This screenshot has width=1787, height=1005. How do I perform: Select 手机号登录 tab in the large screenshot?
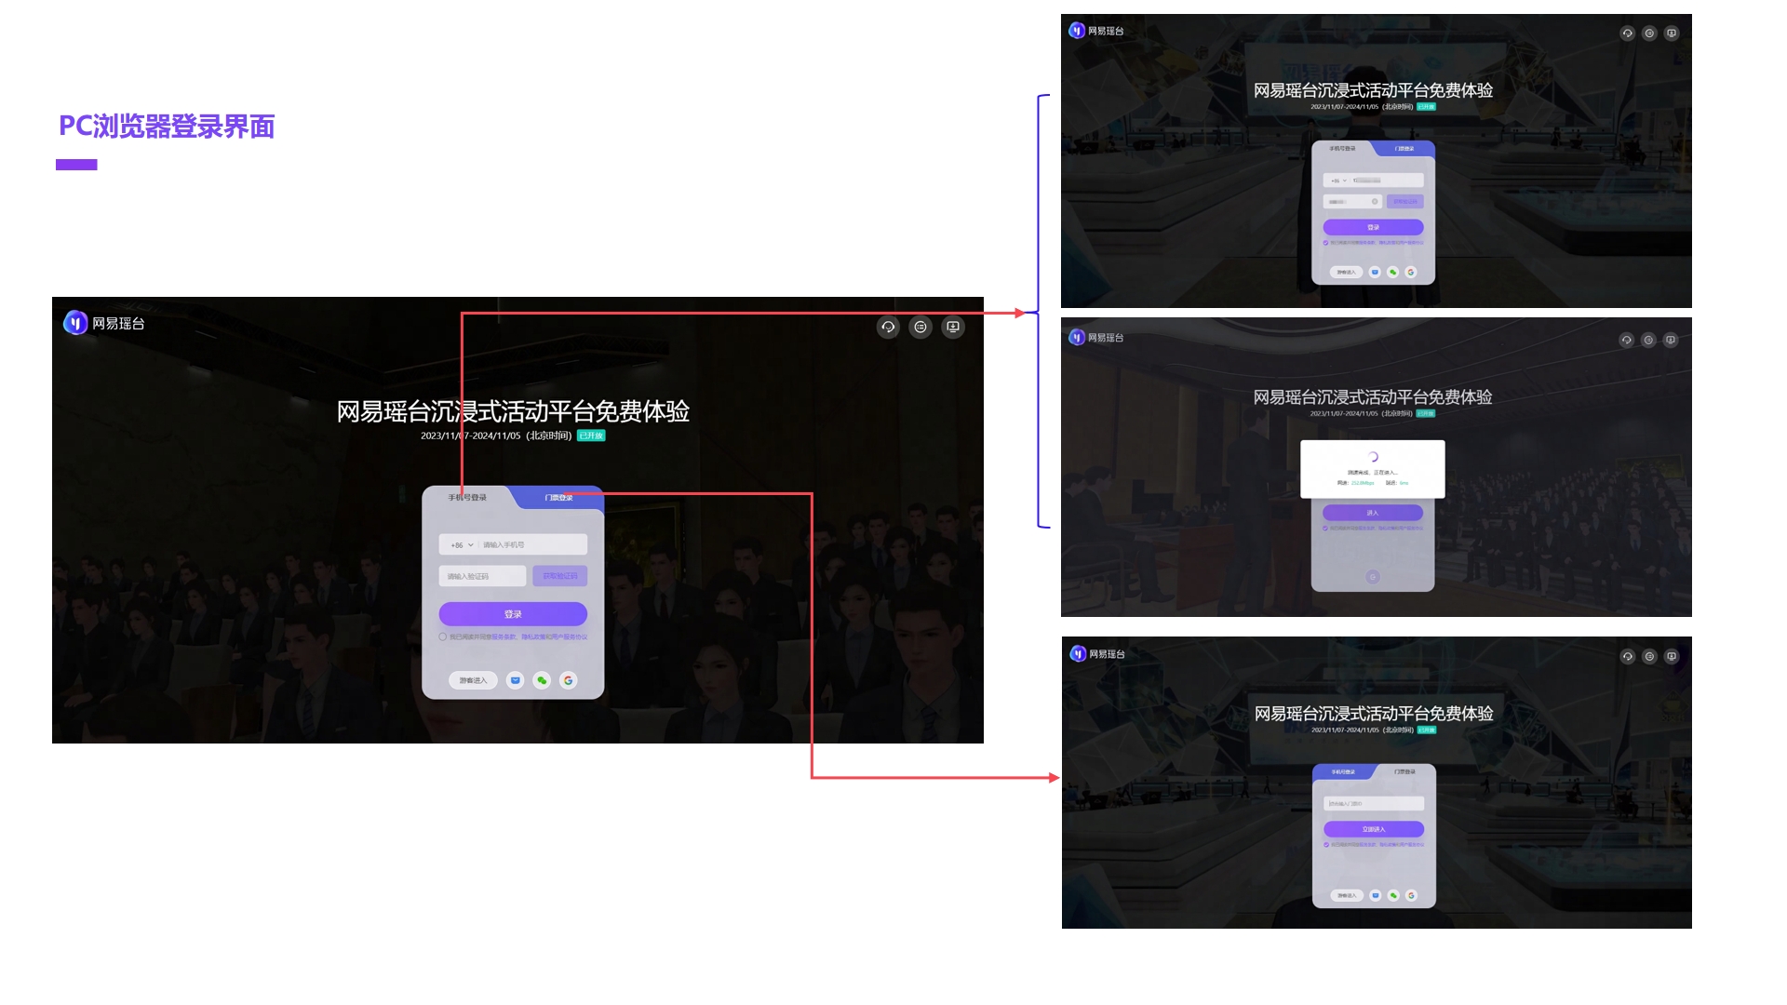point(467,498)
